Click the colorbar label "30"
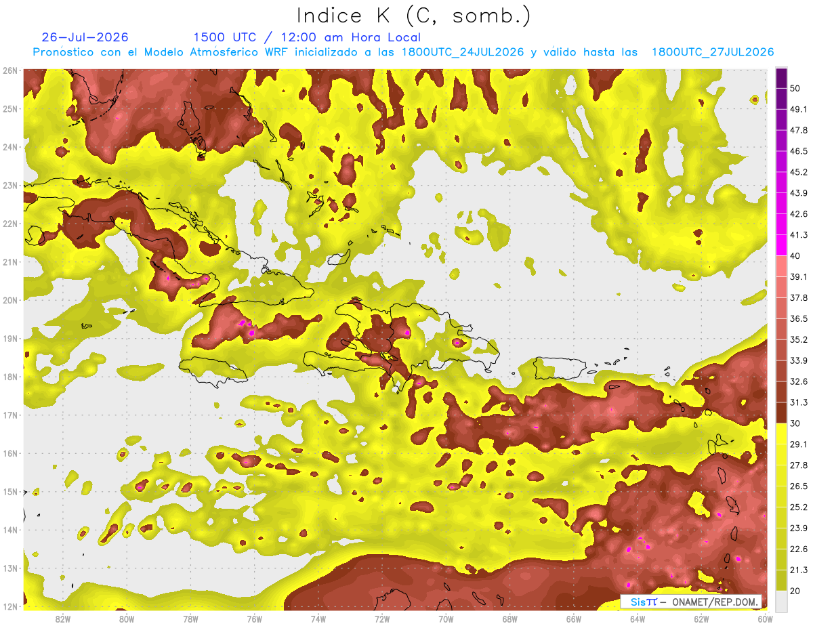The width and height of the screenshot is (813, 628). (796, 423)
